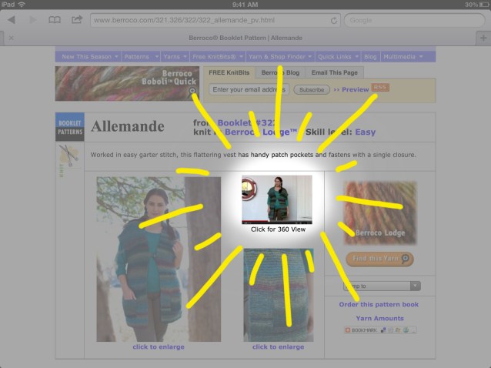
Task: Expand the New This Season menu
Action: pos(90,56)
